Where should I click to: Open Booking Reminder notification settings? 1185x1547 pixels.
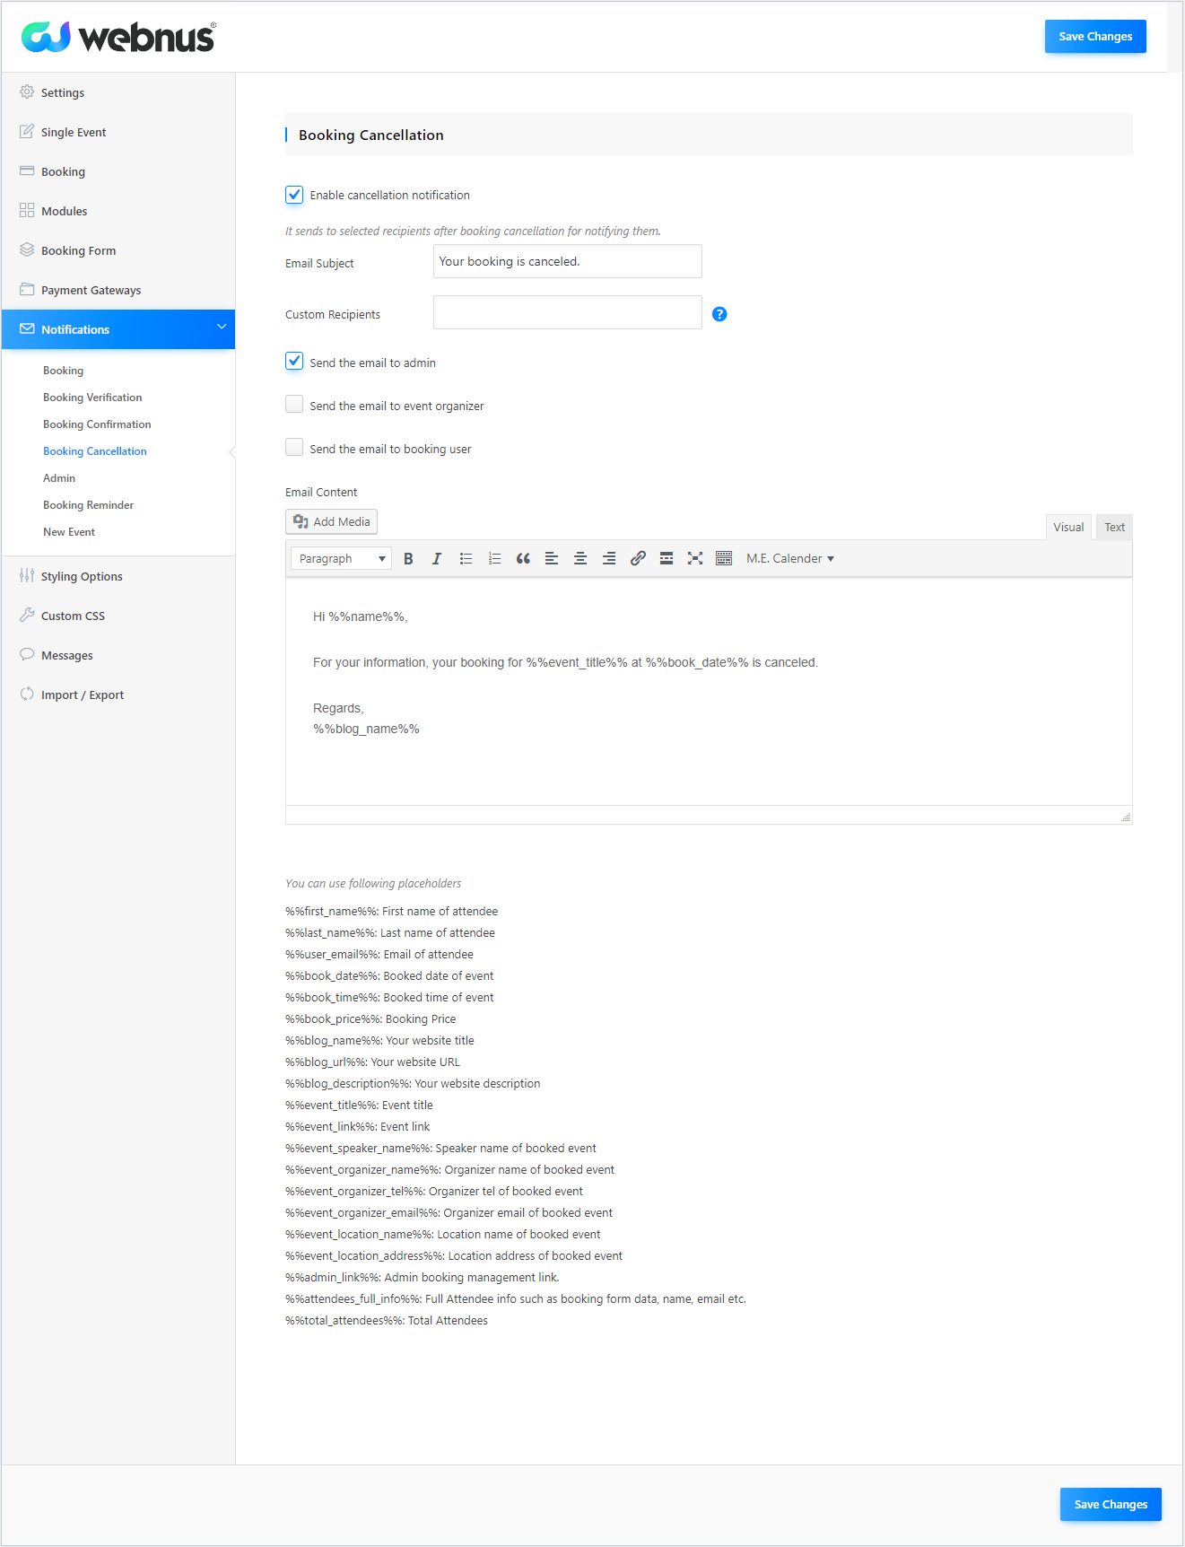(88, 505)
